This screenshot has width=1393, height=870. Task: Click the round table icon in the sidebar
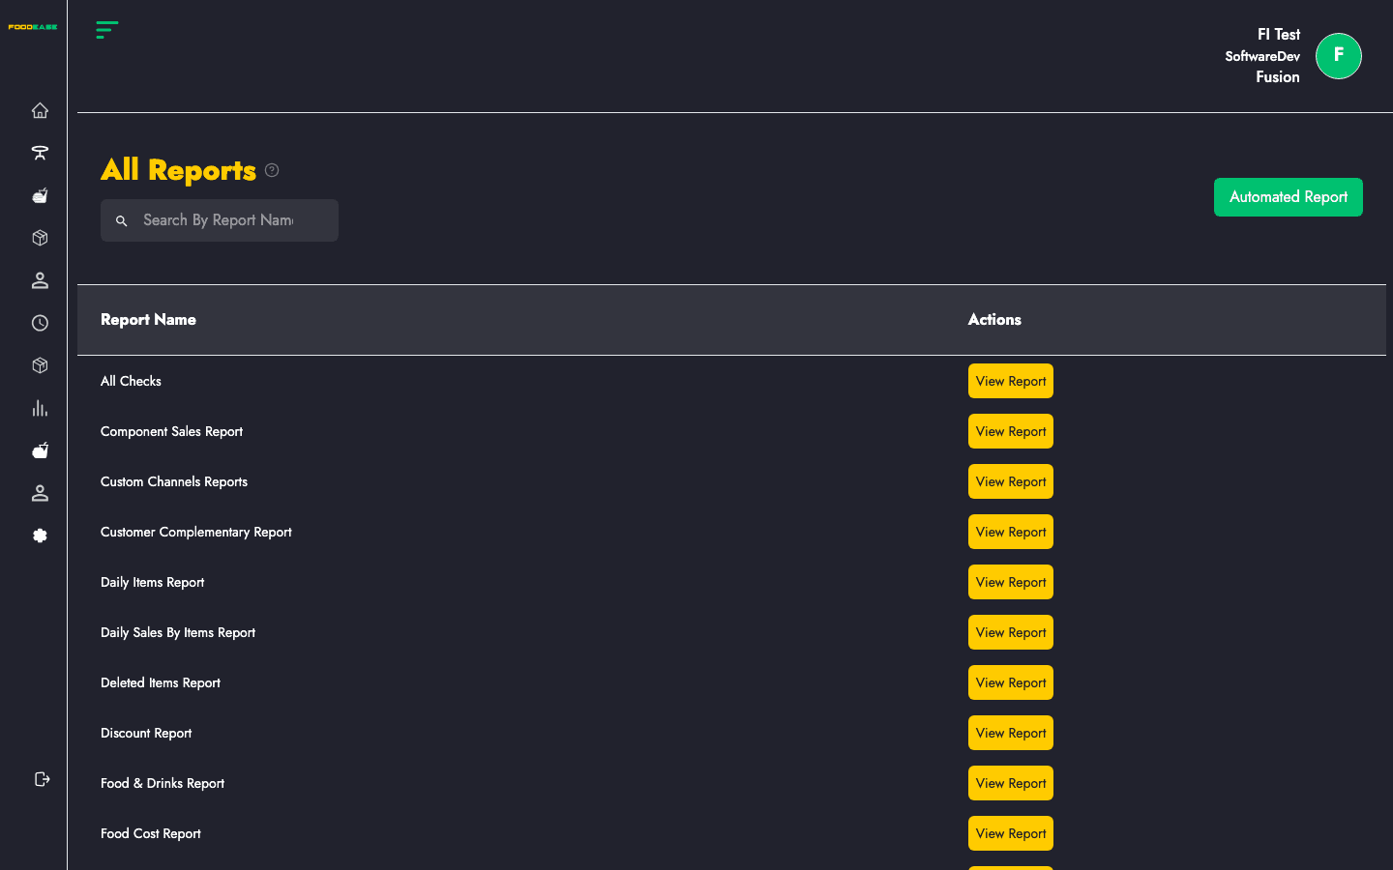[40, 153]
